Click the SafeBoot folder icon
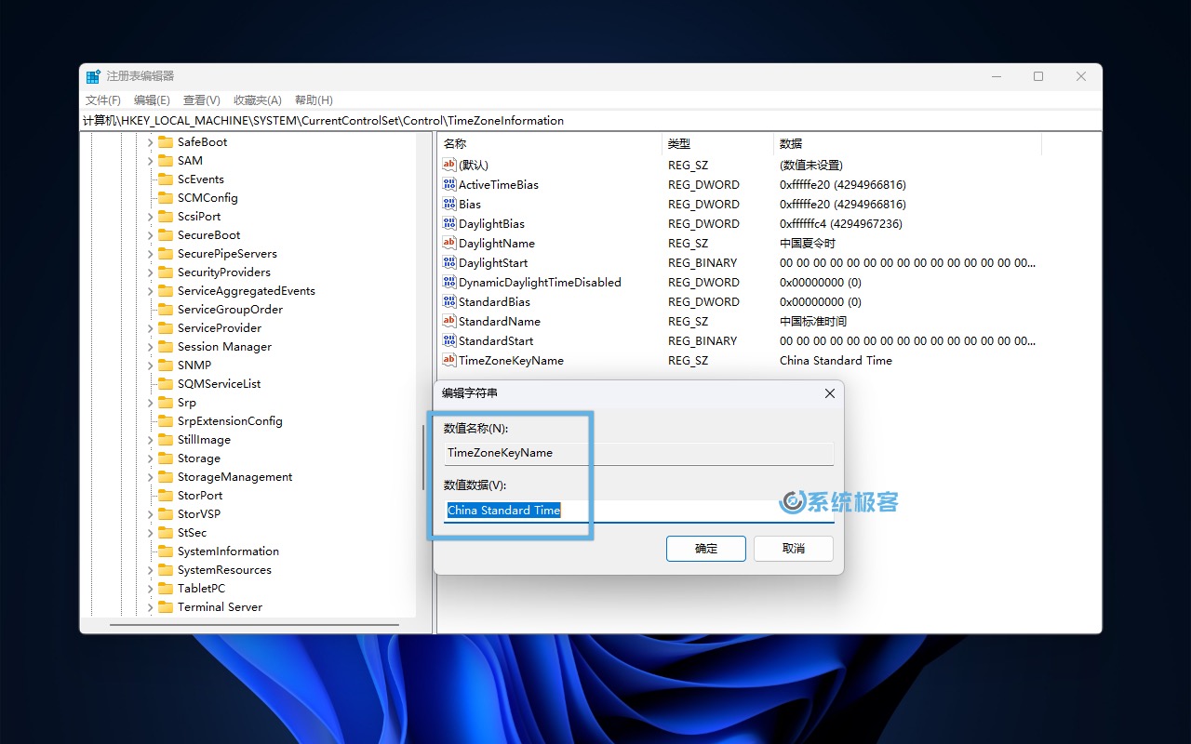This screenshot has width=1191, height=744. pyautogui.click(x=166, y=141)
